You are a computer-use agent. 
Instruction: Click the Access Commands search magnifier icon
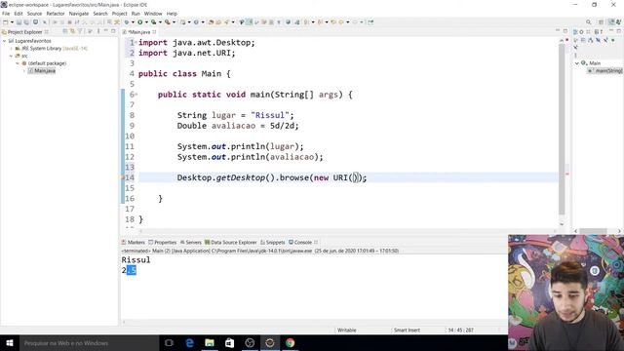(x=588, y=22)
